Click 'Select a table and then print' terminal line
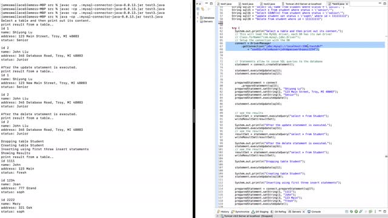388x218 pixels. [x=46, y=21]
